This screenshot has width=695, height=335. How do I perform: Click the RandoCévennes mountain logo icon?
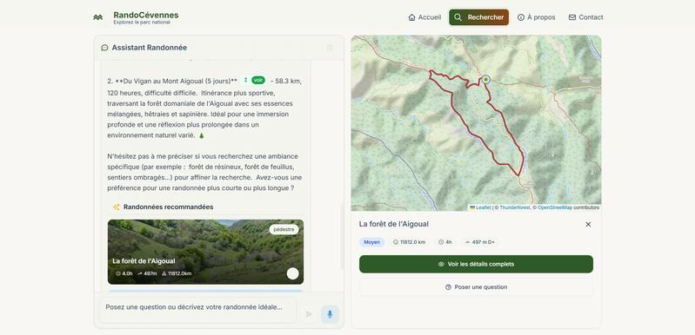tap(98, 17)
